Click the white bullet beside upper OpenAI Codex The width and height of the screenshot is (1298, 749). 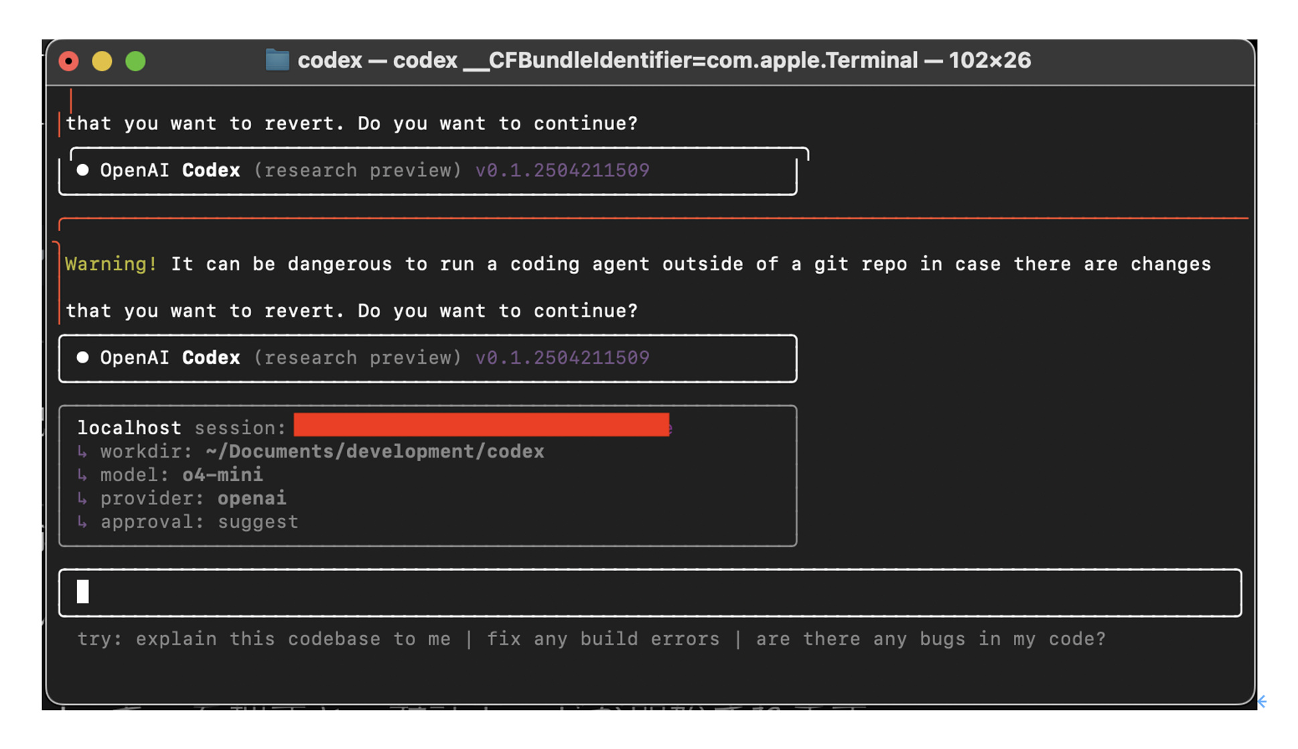pos(83,170)
